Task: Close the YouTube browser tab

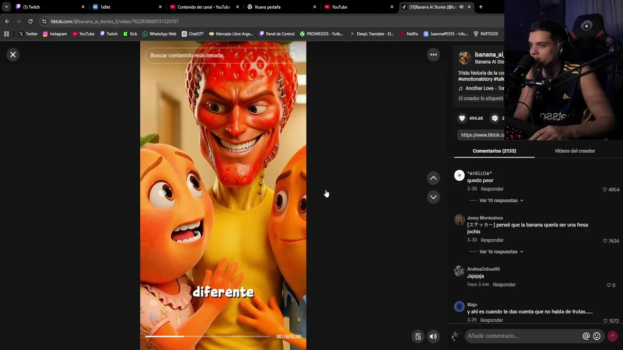Action: pyautogui.click(x=392, y=7)
